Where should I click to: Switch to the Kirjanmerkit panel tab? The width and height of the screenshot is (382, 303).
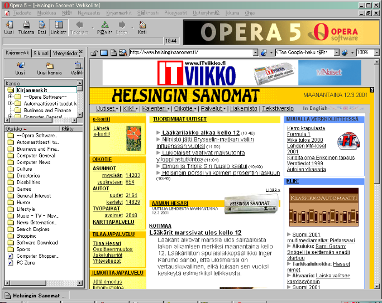click(17, 53)
